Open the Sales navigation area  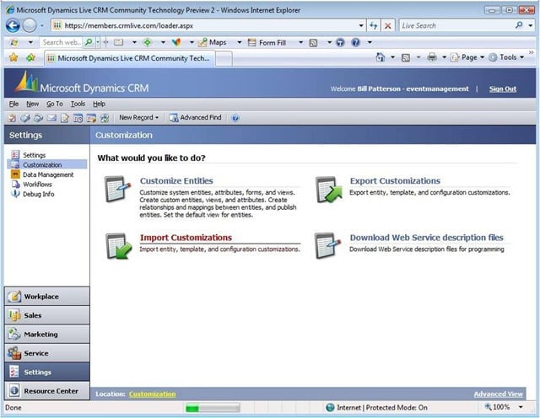click(47, 315)
